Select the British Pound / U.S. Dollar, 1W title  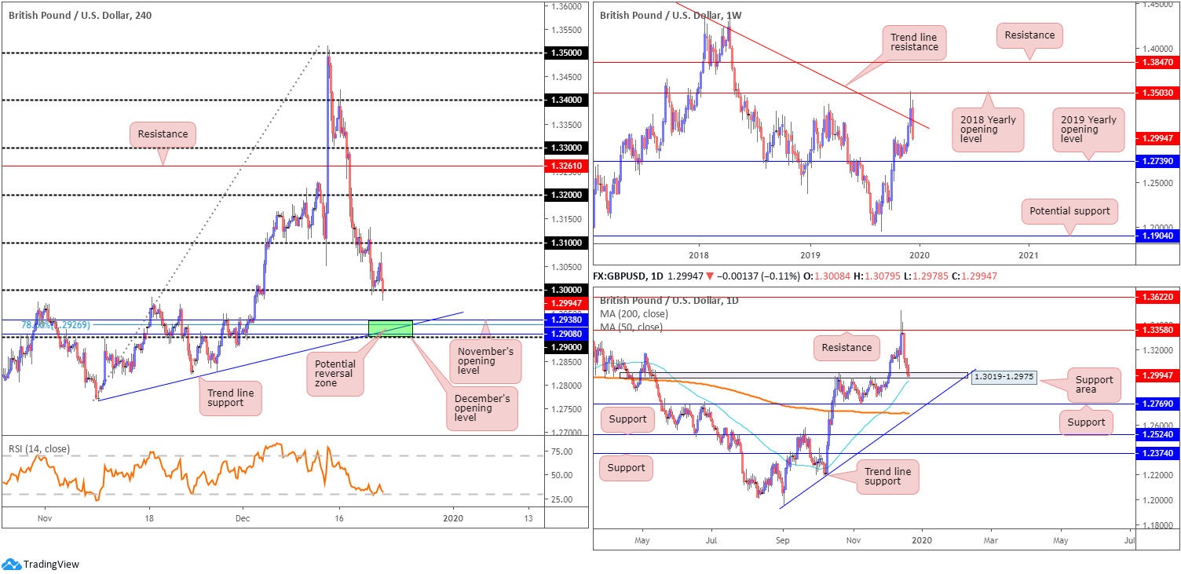[x=671, y=15]
